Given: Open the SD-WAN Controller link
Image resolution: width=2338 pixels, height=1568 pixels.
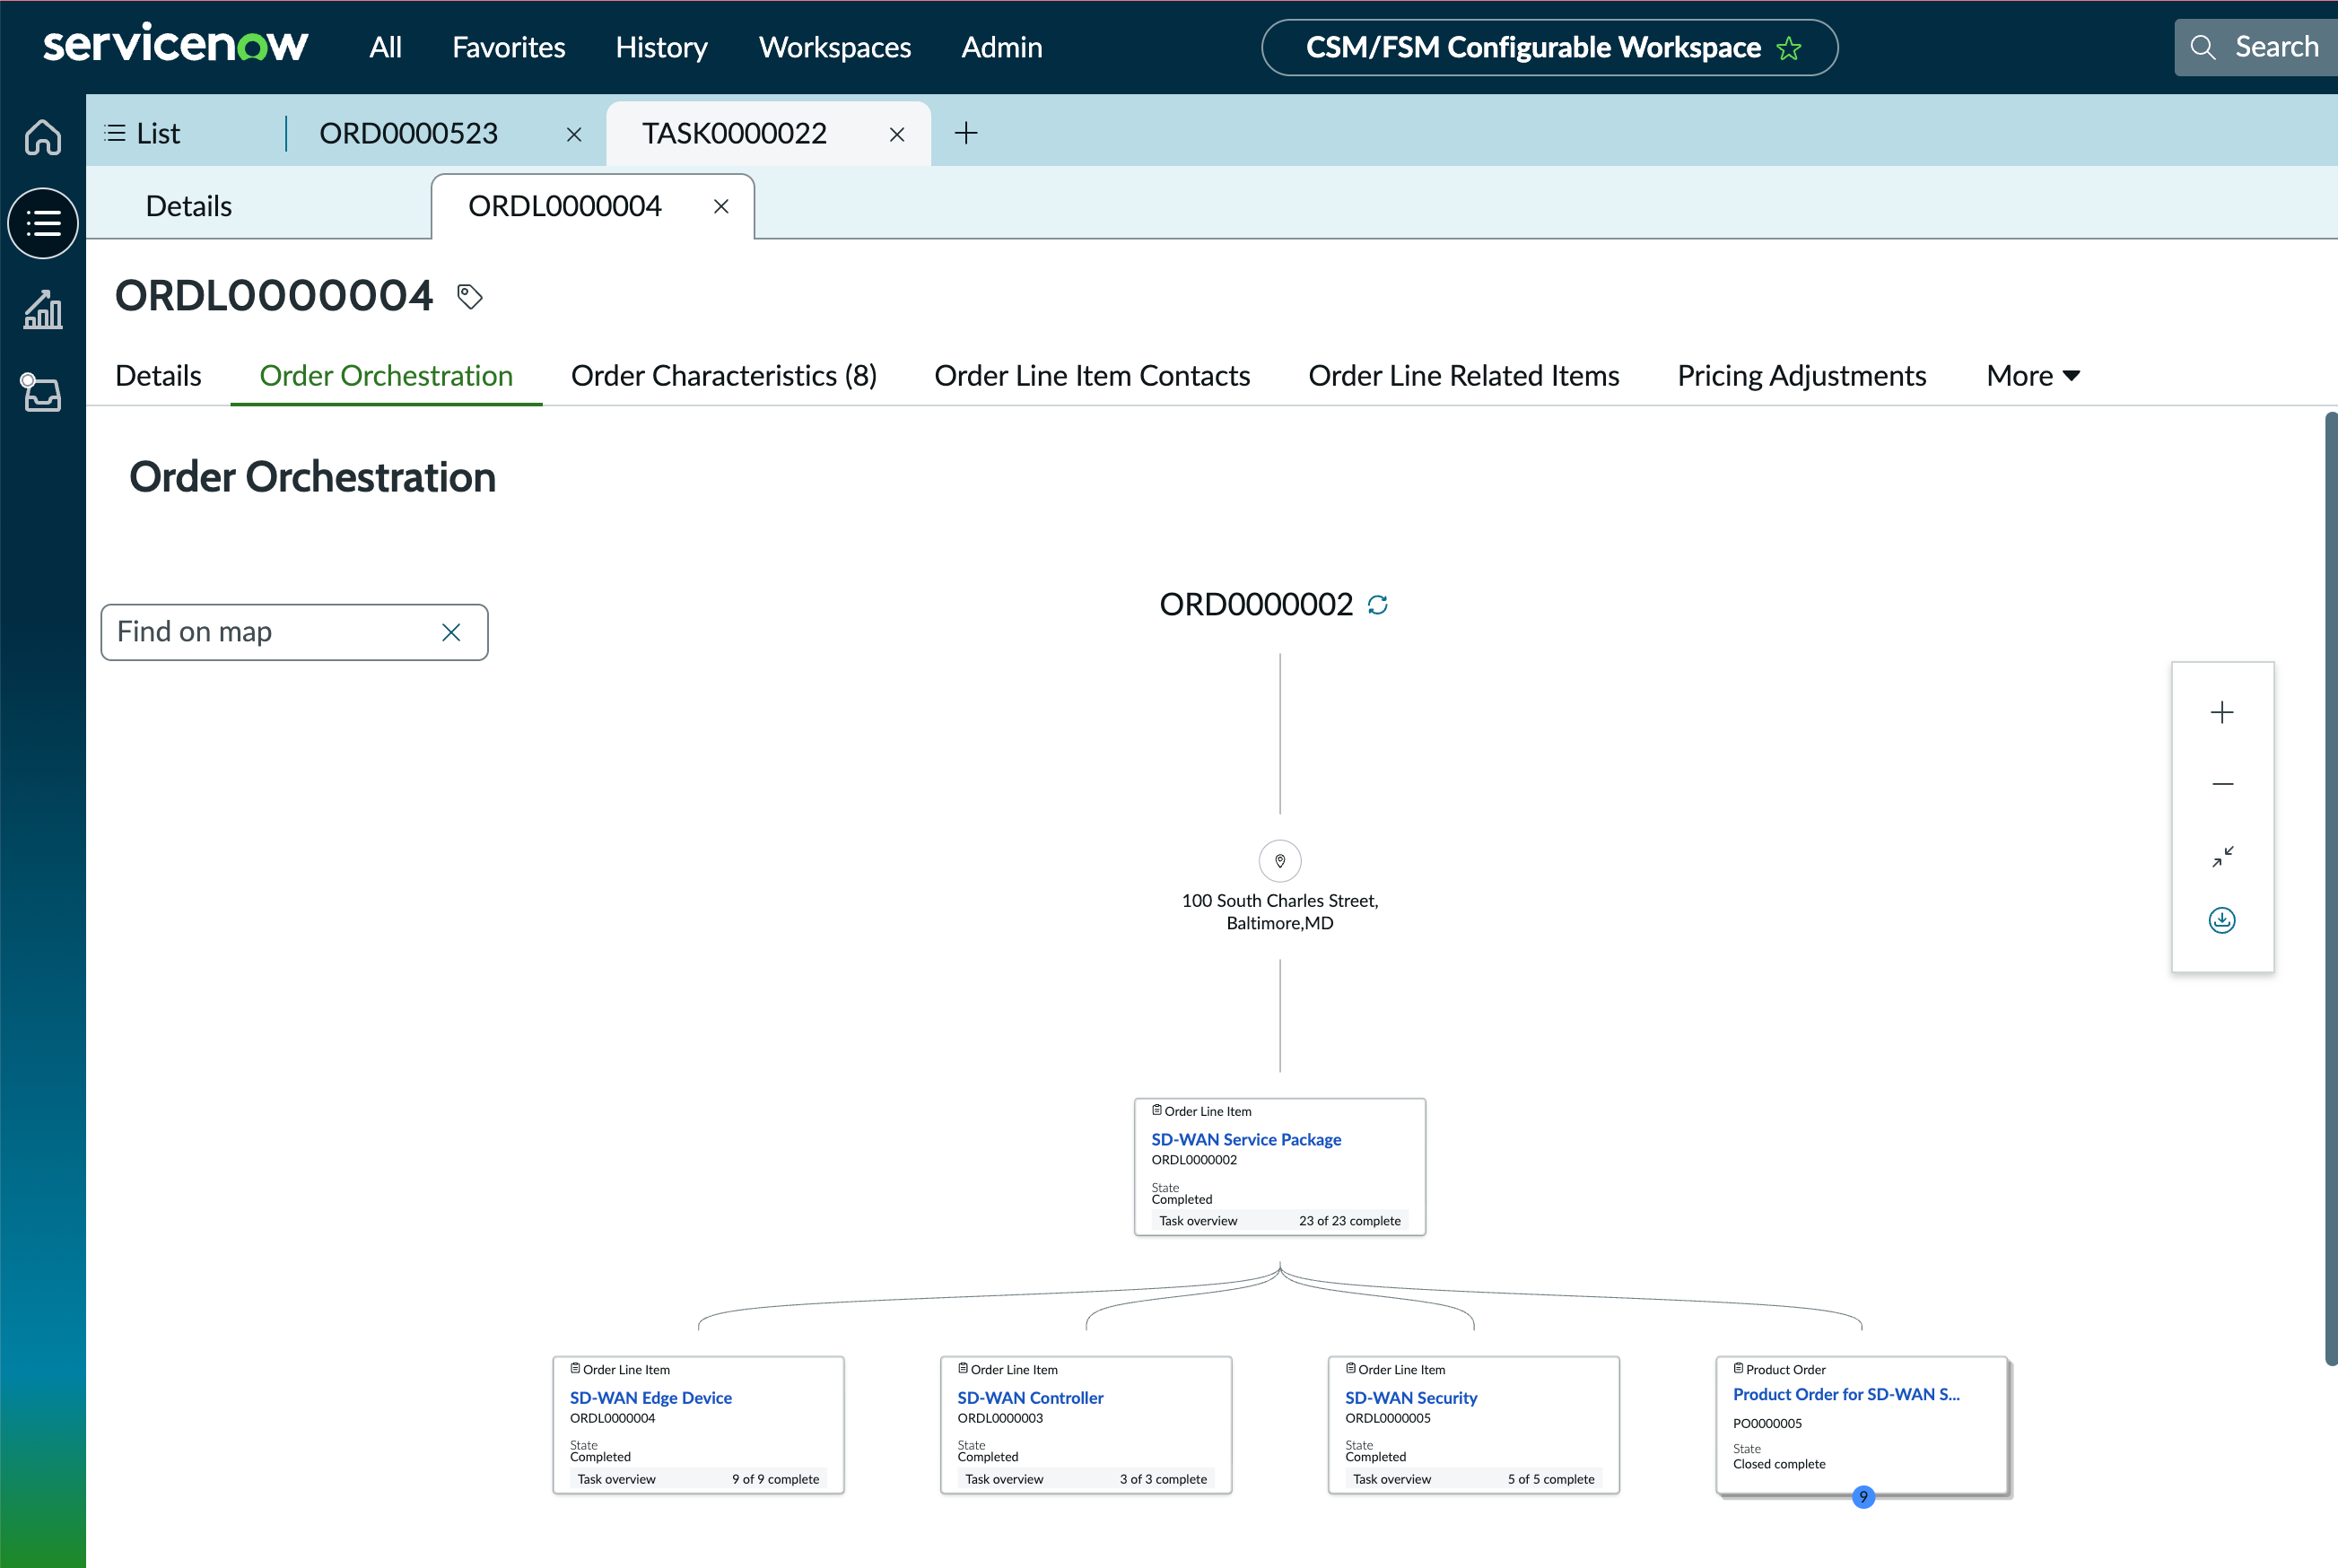Looking at the screenshot, I should pos(1030,1398).
